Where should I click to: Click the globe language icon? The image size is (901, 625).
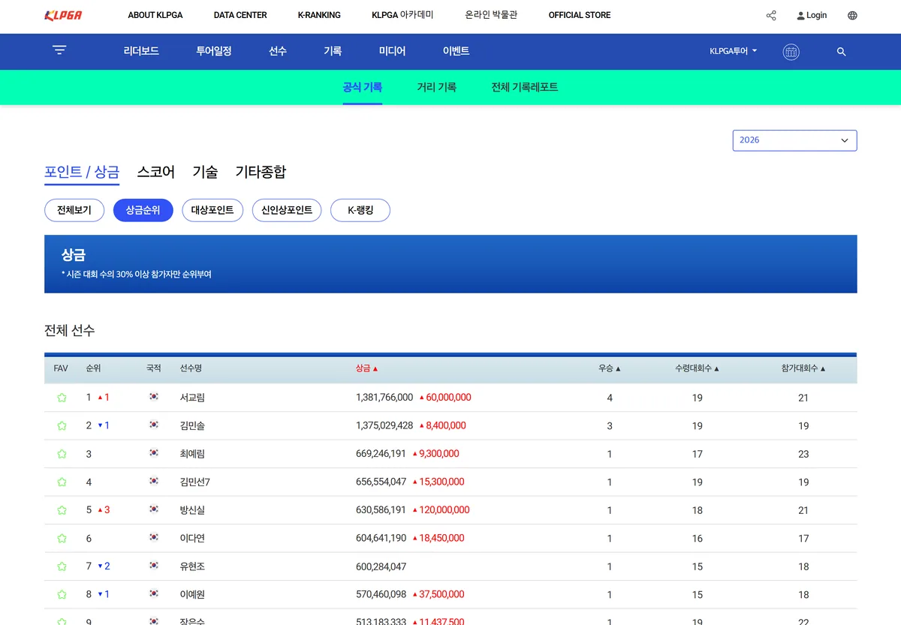click(x=852, y=15)
